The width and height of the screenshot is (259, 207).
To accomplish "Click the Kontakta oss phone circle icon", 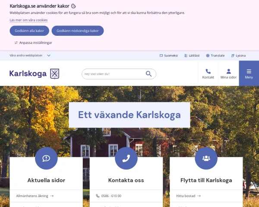I will tap(126, 158).
